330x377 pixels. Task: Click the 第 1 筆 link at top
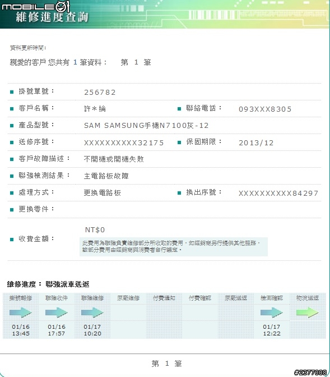[x=136, y=62]
